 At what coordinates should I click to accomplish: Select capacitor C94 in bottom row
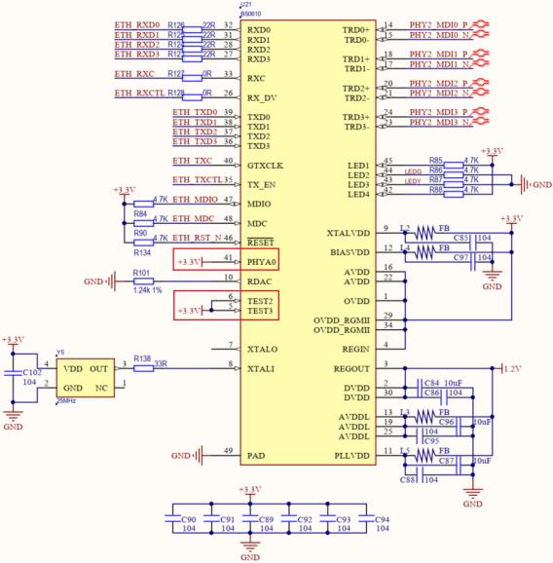pyautogui.click(x=366, y=518)
